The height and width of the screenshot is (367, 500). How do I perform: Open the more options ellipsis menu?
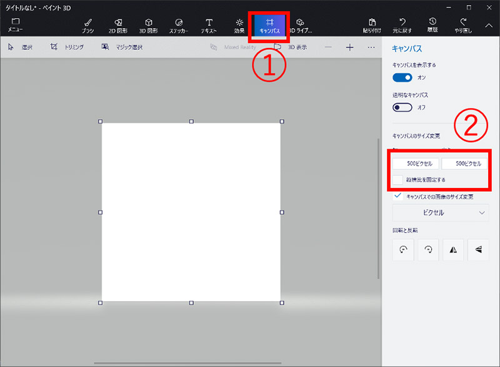tap(371, 47)
